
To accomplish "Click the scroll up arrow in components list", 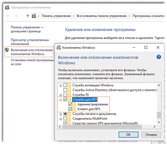I will pos(159,85).
